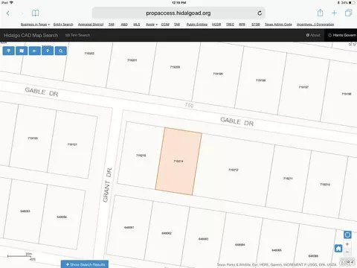Select parcel 648061 on the map
The image size is (357, 268).
[129, 227]
